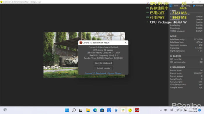Select the 'BTR Scene 16 passes' line
The image size is (204, 114).
103,50
